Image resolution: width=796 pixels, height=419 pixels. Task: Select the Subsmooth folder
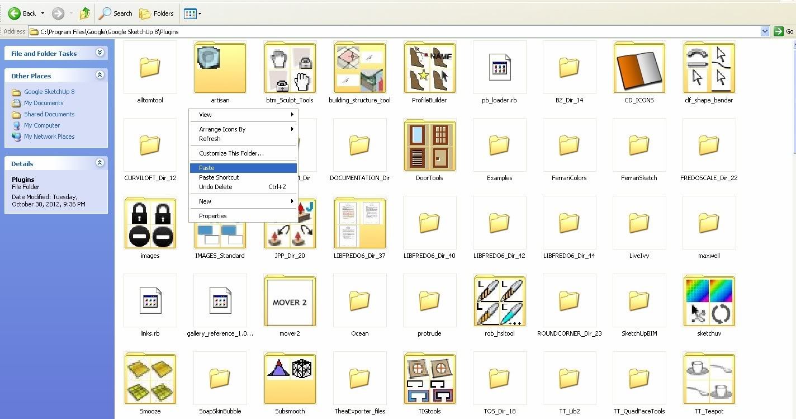pos(290,383)
